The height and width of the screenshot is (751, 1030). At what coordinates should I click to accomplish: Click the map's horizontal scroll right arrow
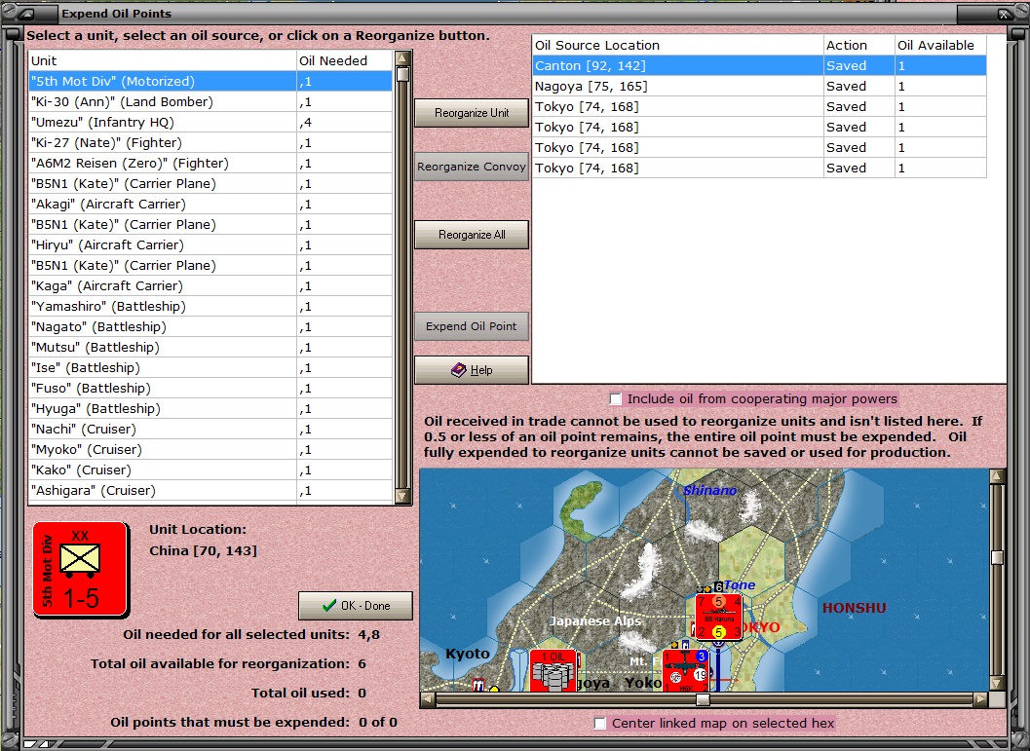[x=980, y=699]
